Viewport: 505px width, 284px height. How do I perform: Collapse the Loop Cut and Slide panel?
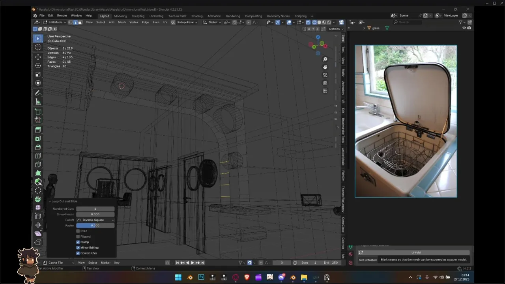coord(50,201)
